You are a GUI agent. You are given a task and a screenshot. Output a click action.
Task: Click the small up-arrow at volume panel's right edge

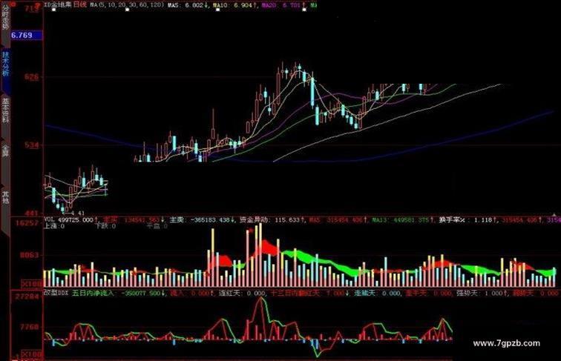tap(555, 215)
